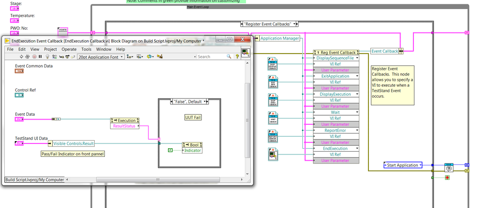Toggle the Retain Wire Values button
Image resolution: width=478 pixels, height=208 pixels.
point(54,56)
